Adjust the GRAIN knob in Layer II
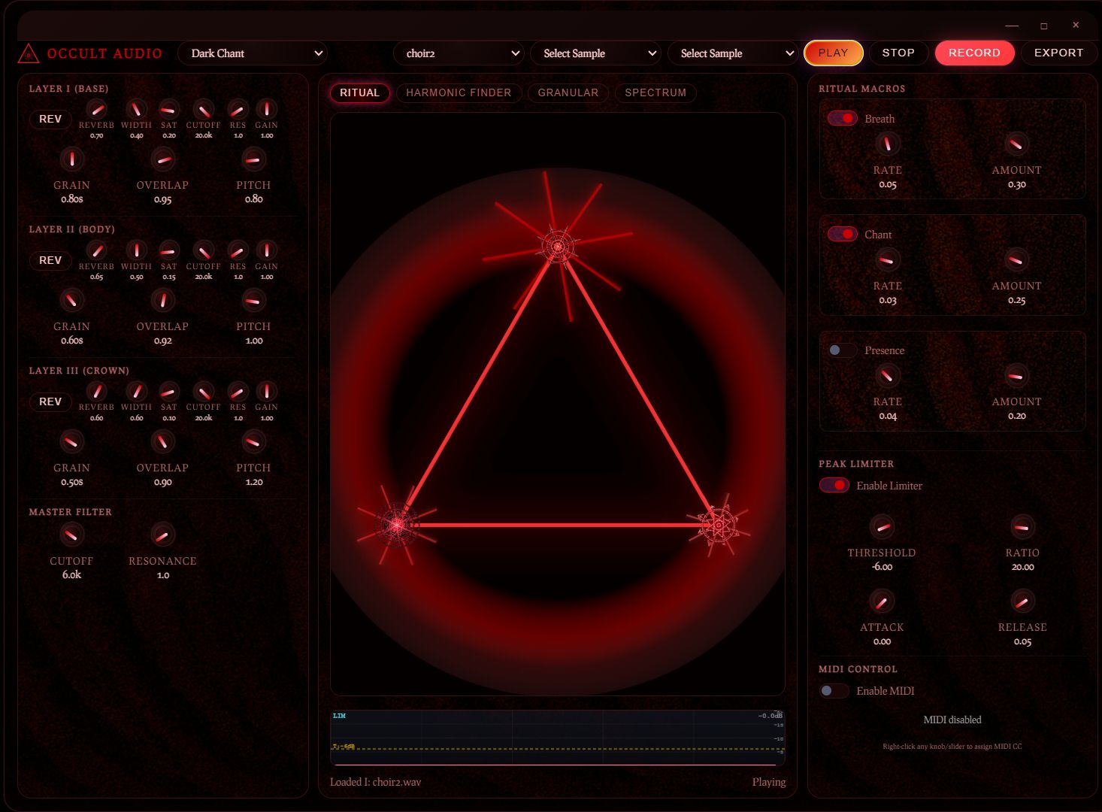 [x=72, y=300]
